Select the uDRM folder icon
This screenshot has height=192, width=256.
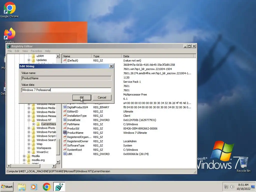coord(33,56)
